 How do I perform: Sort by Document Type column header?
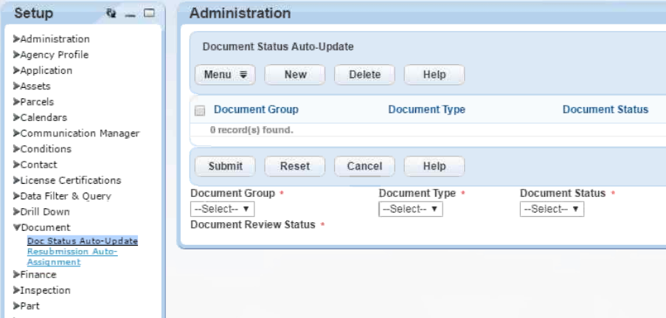[426, 110]
